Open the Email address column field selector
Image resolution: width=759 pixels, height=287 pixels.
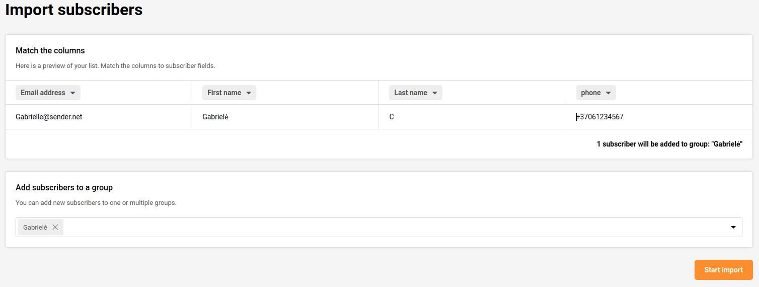point(43,93)
